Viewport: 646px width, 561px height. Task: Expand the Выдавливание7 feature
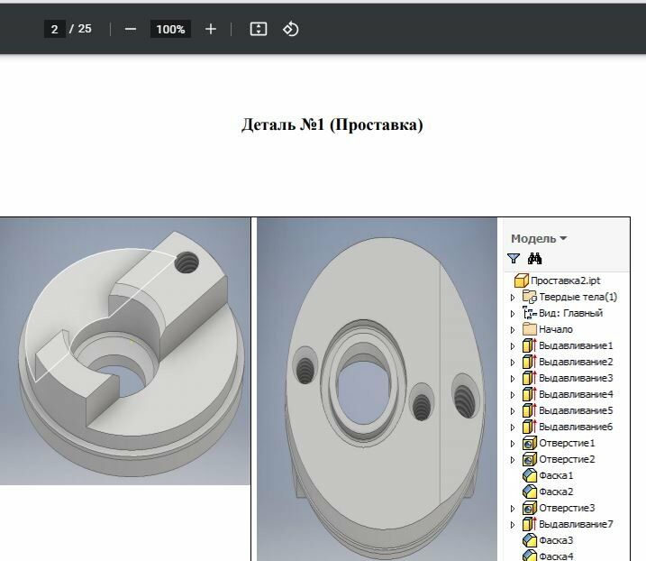(513, 525)
